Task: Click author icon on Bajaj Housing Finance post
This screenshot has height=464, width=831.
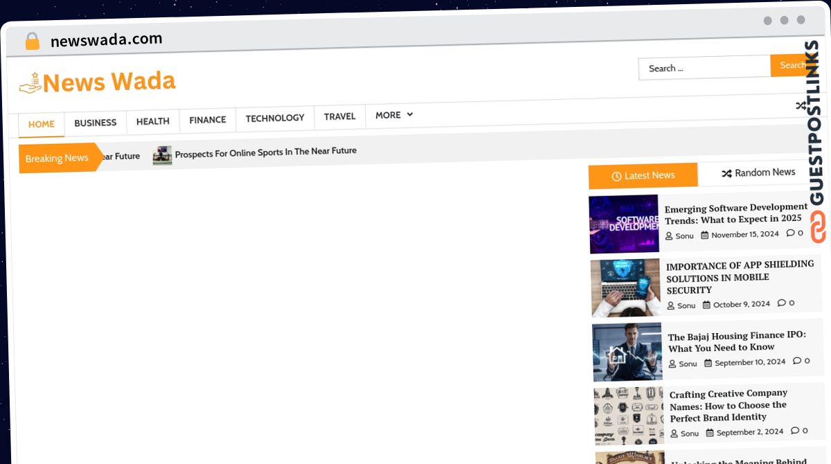Action: tap(672, 364)
